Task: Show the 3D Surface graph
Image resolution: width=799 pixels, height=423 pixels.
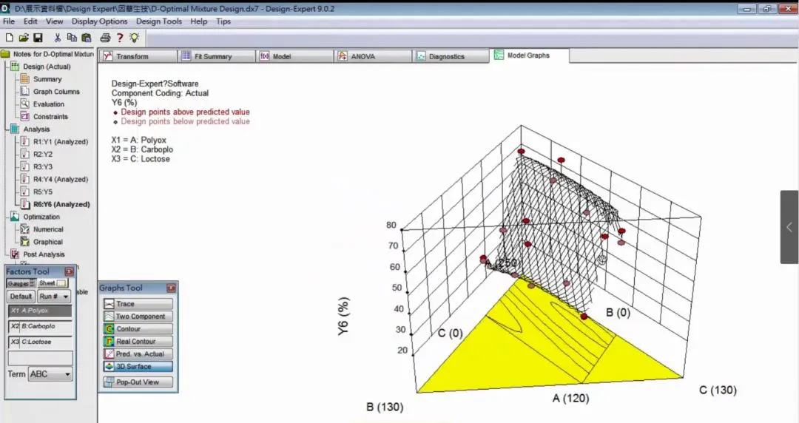Action: point(138,367)
